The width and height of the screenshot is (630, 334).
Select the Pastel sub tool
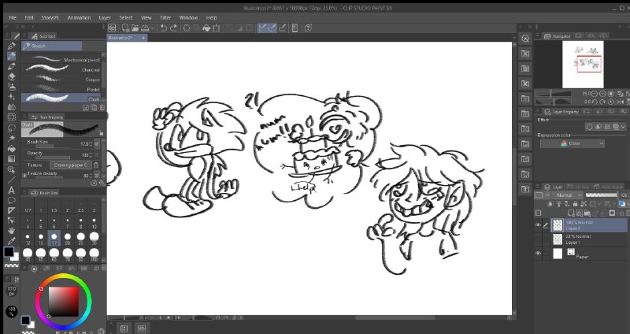coord(61,89)
